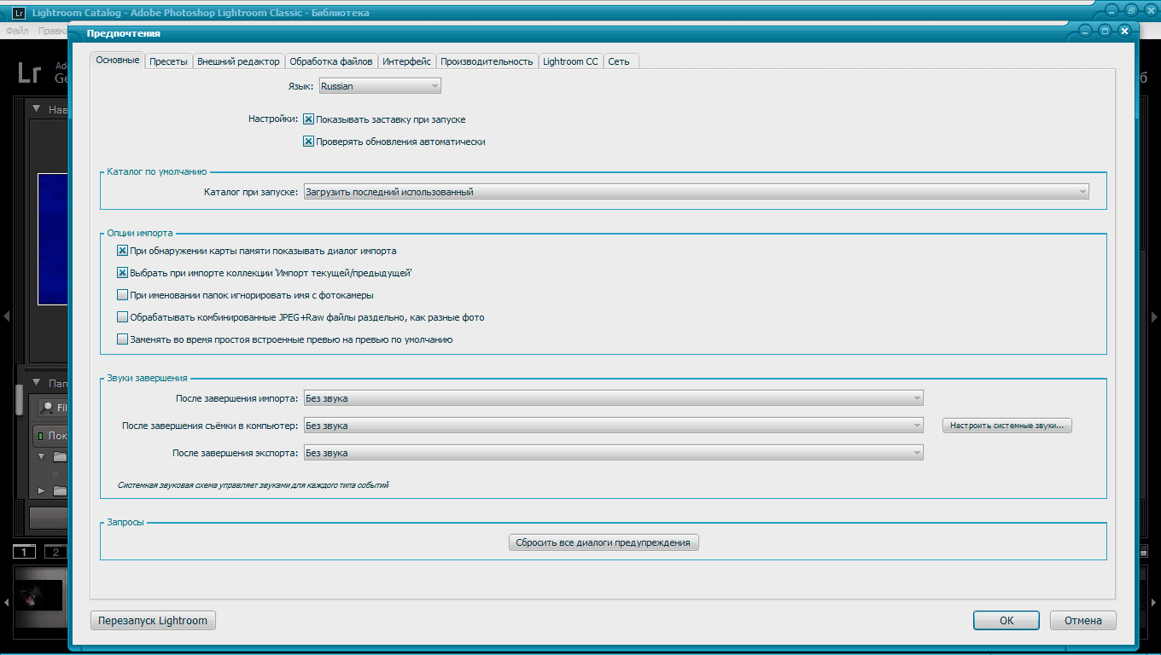1161x655 pixels.
Task: Enable Заменять во время простоя превью checkbox
Action: click(122, 339)
